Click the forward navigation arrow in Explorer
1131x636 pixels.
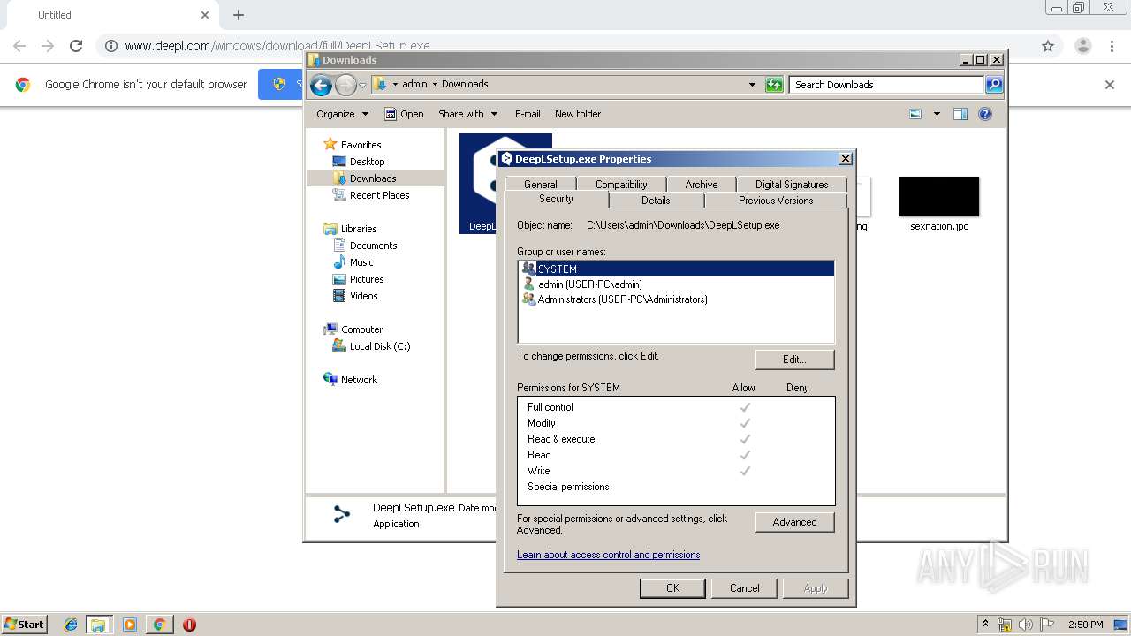(x=345, y=85)
